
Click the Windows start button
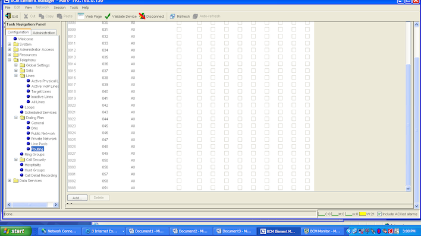point(15,231)
